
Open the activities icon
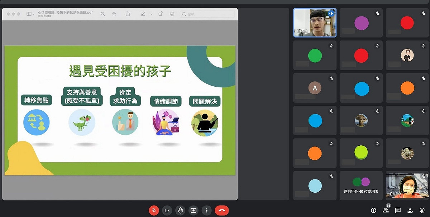tap(410, 211)
